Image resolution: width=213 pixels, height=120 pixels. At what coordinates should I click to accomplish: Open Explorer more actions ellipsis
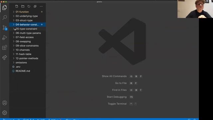click(x=41, y=6)
